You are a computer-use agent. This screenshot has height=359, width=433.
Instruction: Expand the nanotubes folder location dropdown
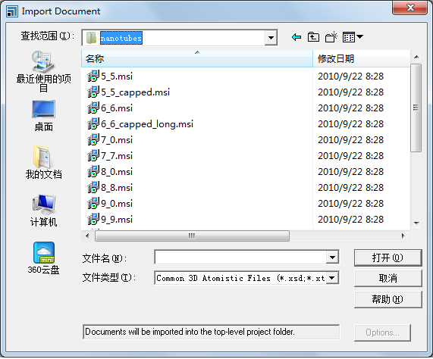(271, 38)
